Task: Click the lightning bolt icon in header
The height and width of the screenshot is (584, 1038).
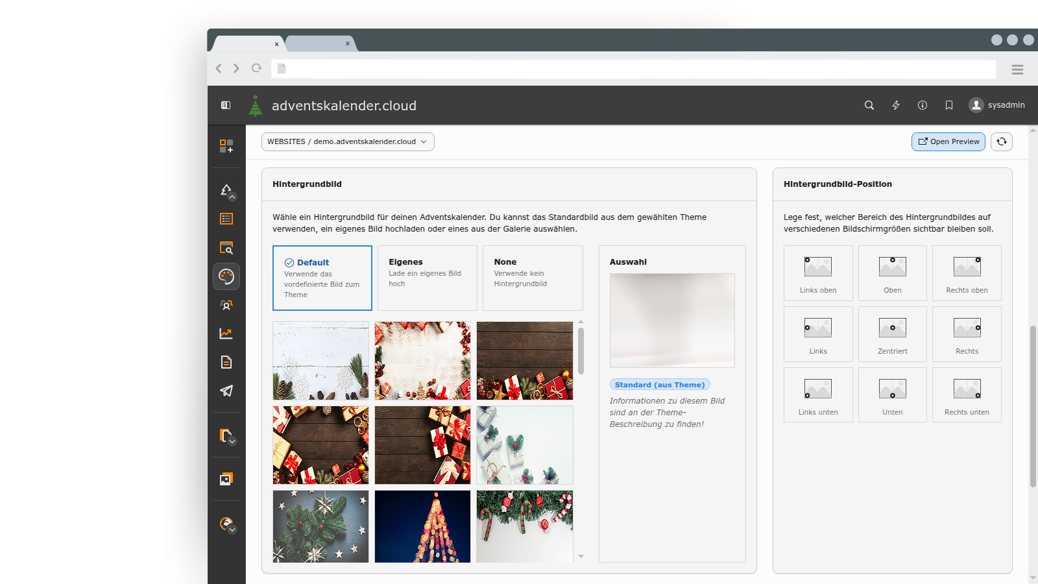Action: [896, 105]
